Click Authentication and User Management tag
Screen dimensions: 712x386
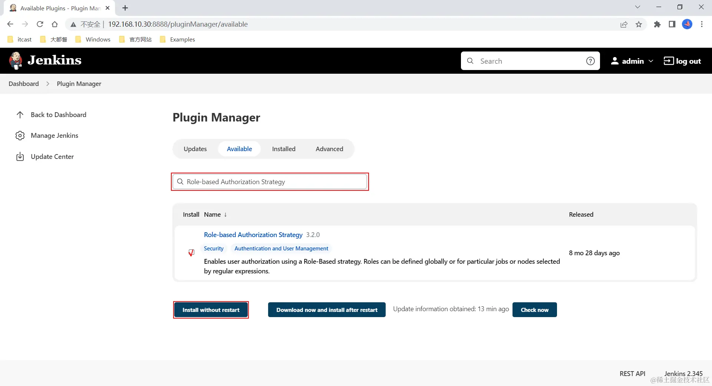tap(281, 249)
